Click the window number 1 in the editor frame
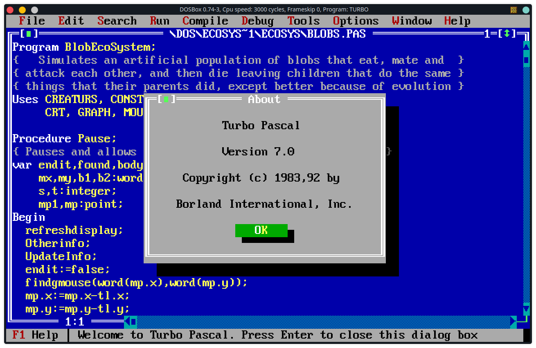The height and width of the screenshot is (348, 536). (487, 34)
